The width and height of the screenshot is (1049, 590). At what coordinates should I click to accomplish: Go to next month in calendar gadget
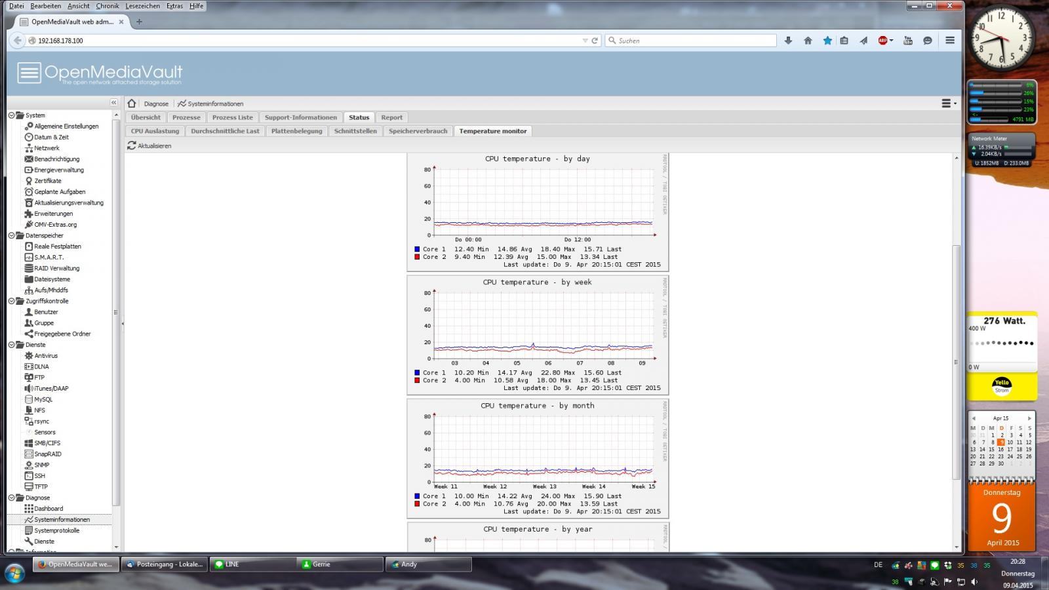(x=1029, y=418)
